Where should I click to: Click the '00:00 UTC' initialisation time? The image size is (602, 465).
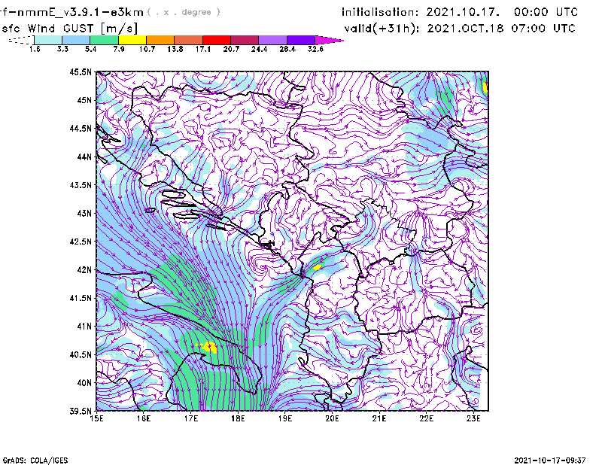click(x=546, y=12)
